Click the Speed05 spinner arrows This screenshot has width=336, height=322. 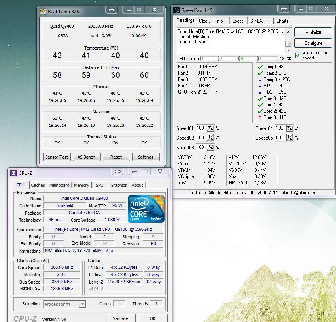290,138
